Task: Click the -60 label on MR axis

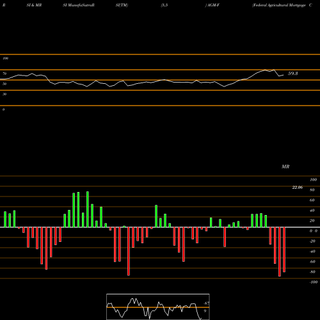Action: point(312,262)
